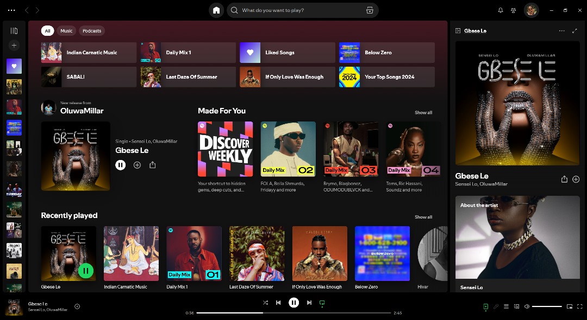This screenshot has height=320, width=587.
Task: Open If Only Love Was Enough recent cover
Action: [x=320, y=253]
